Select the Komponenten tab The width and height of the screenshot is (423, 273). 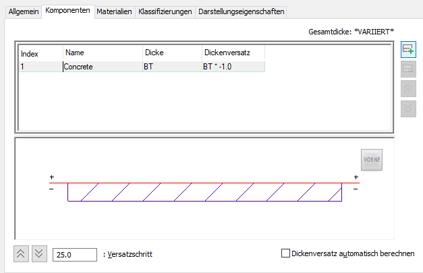(67, 11)
